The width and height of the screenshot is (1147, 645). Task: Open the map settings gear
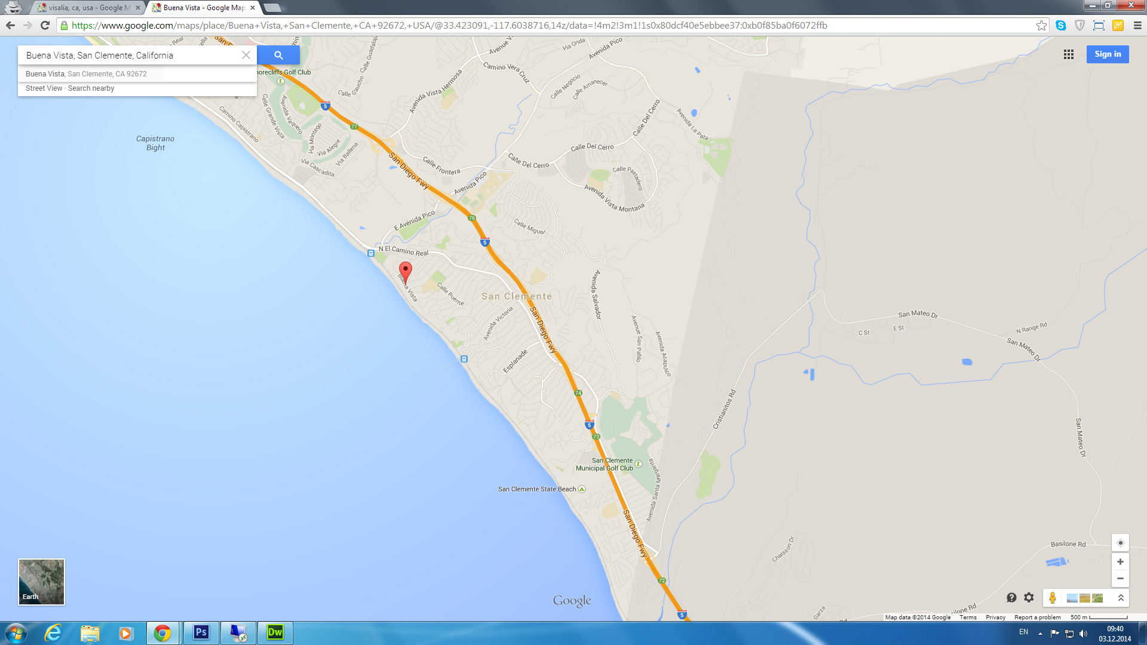pos(1029,598)
